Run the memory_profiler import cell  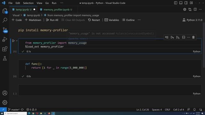point(13,41)
